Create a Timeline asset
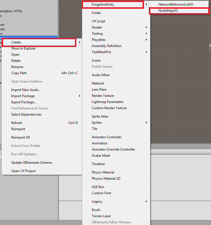 (x=116, y=164)
